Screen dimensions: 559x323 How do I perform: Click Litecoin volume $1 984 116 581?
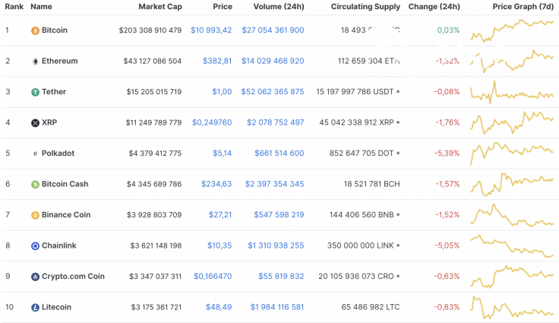click(277, 307)
